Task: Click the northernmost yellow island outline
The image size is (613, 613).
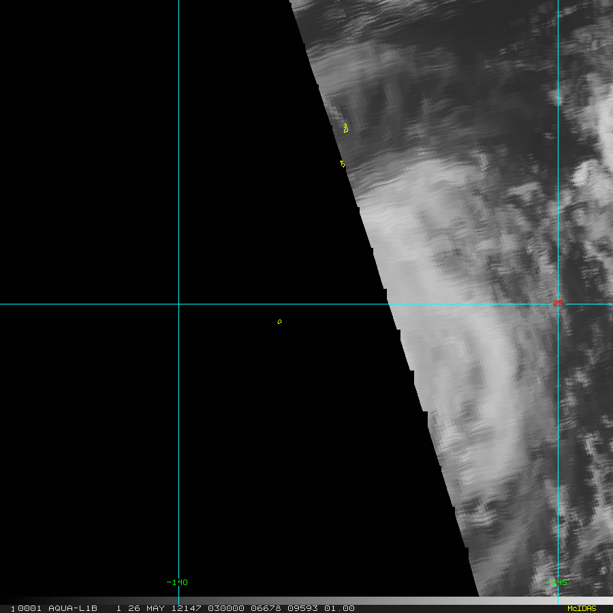Action: click(346, 127)
